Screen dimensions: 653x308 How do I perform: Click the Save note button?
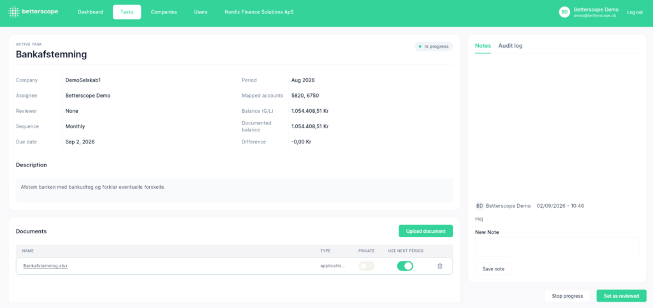coord(493,269)
